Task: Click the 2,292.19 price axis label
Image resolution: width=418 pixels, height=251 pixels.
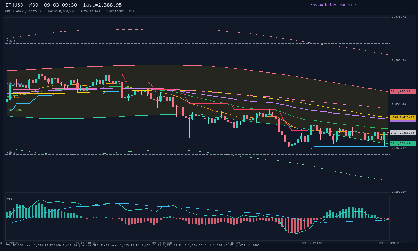Action: click(399, 192)
